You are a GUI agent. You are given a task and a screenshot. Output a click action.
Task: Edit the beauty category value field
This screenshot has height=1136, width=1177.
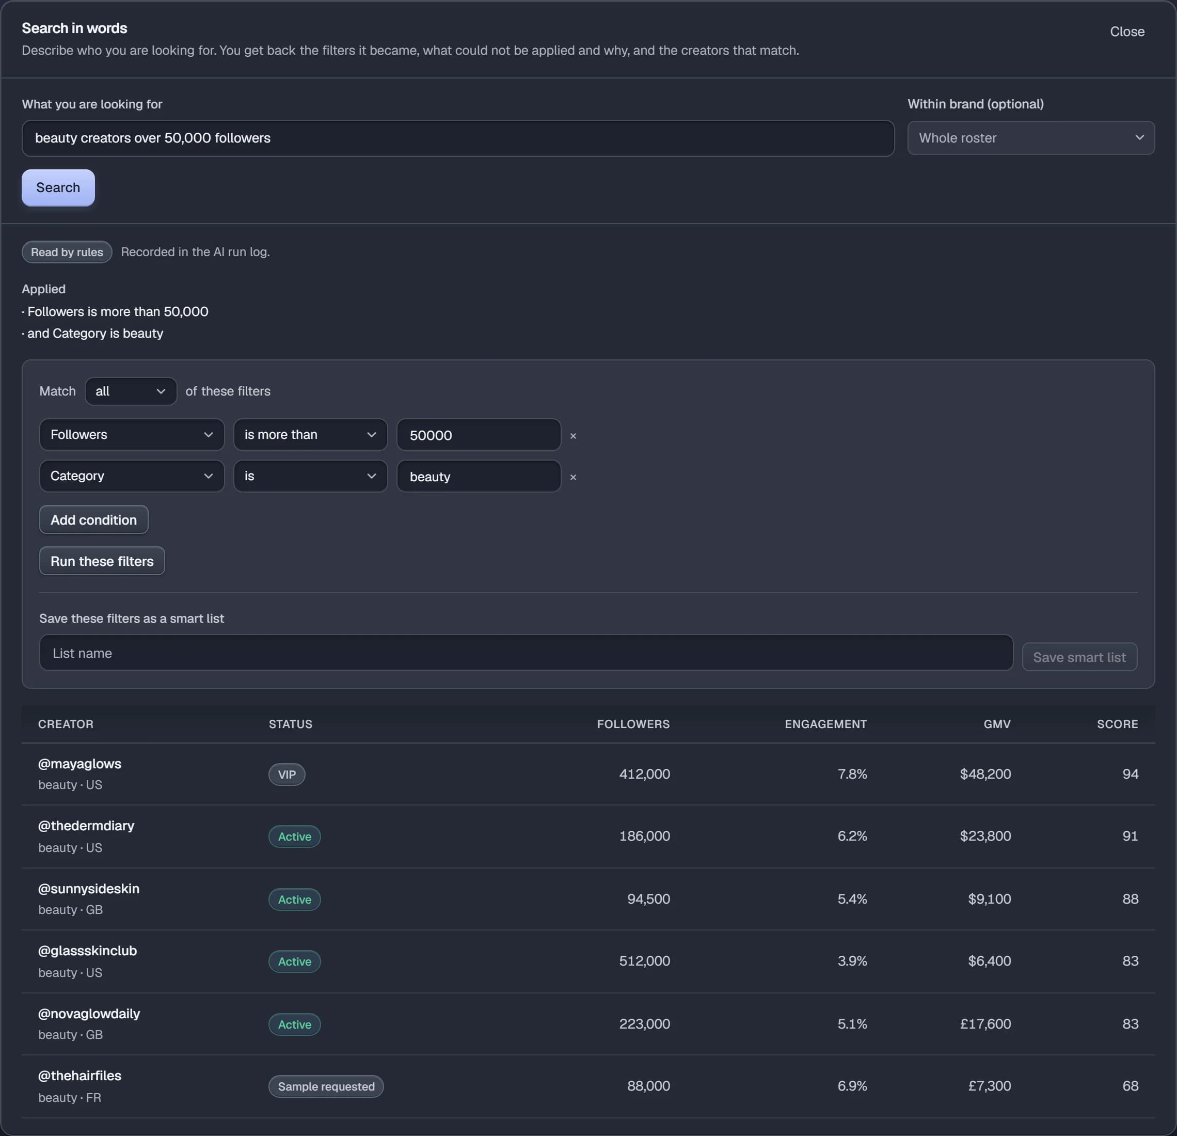click(x=479, y=477)
